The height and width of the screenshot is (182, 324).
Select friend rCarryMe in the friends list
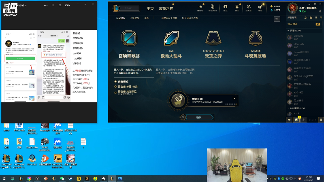click(x=304, y=45)
